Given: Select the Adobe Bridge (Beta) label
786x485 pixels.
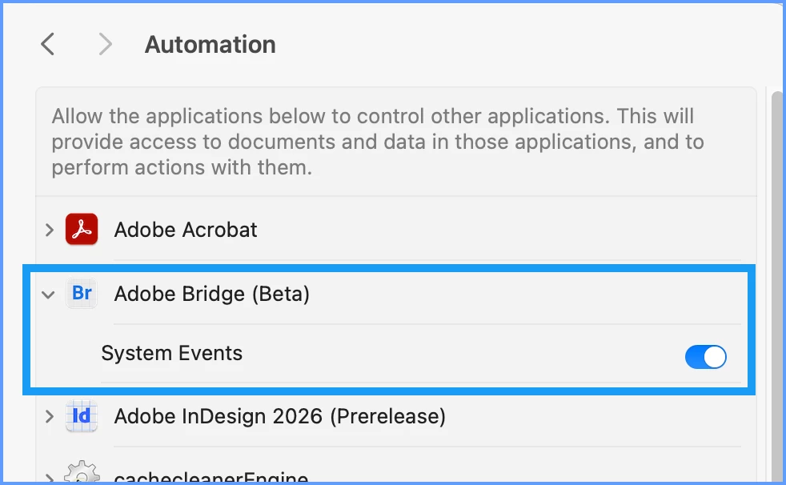Looking at the screenshot, I should tap(212, 294).
